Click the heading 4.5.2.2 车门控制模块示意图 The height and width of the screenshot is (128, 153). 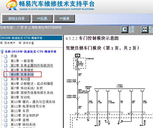92,38
